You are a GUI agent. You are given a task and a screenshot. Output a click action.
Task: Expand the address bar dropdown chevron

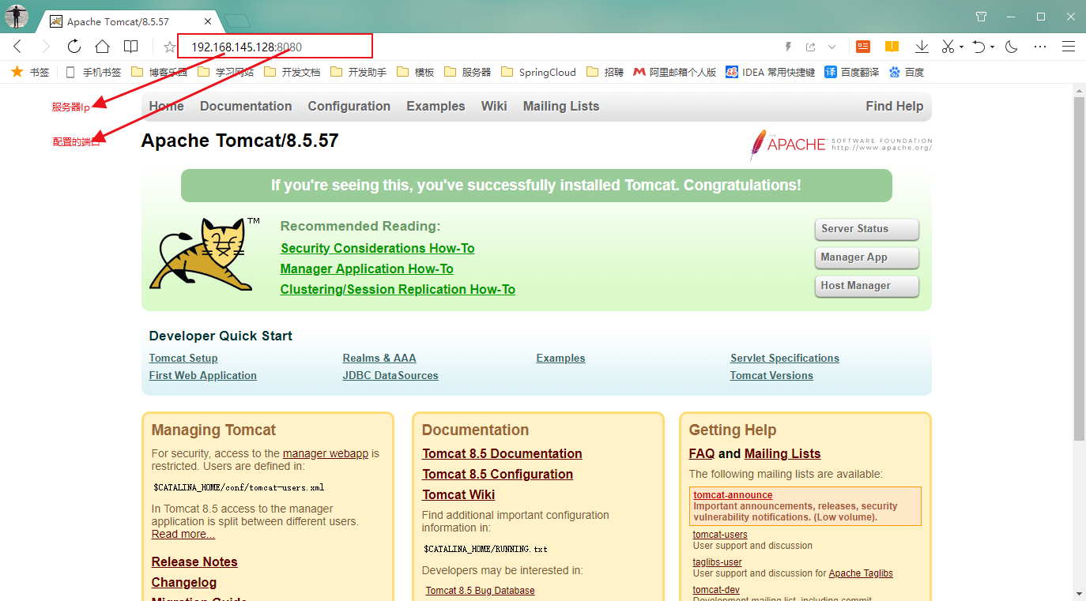(x=831, y=47)
